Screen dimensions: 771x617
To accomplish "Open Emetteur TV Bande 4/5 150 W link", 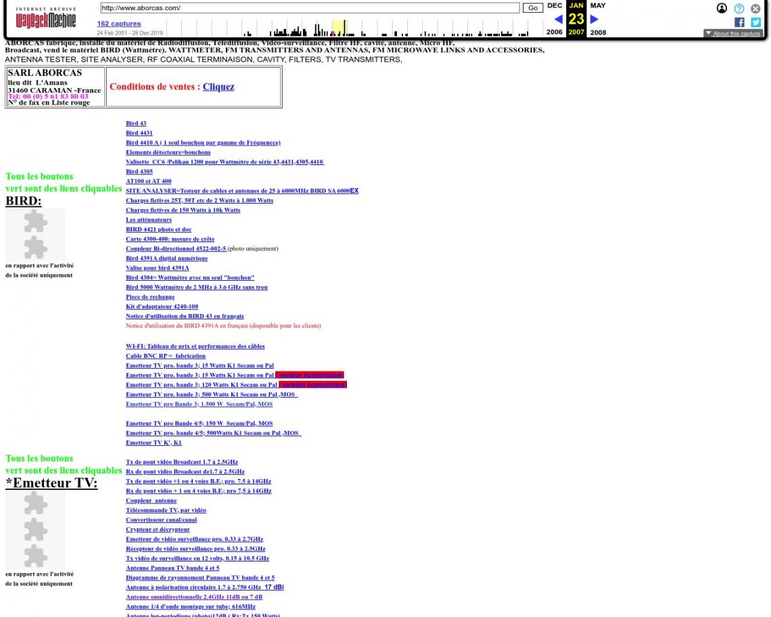I will 199,424.
